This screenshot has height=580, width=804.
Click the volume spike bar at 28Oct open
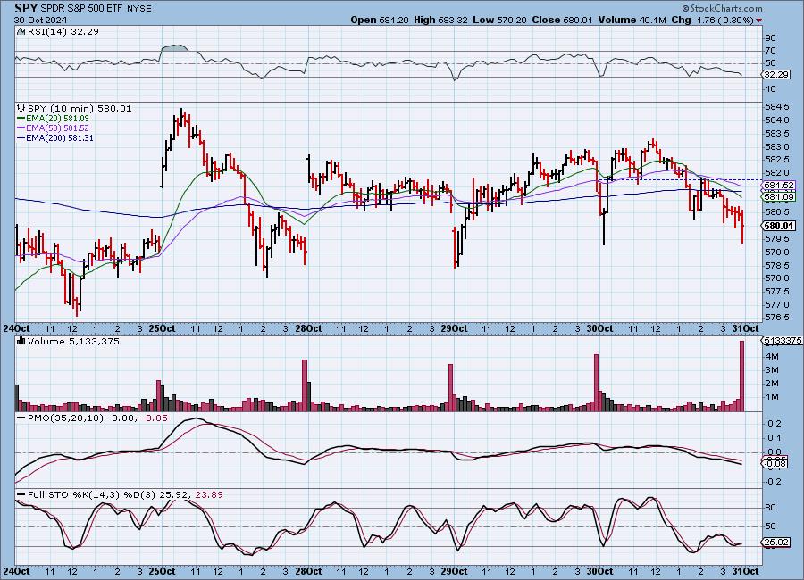coord(305,385)
